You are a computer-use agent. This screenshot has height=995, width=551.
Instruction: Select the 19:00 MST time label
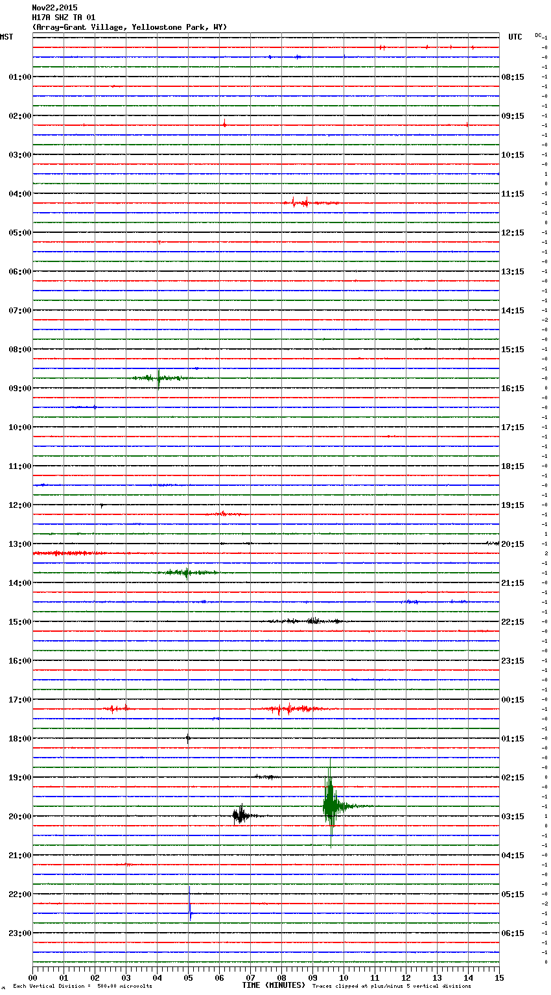[19, 778]
